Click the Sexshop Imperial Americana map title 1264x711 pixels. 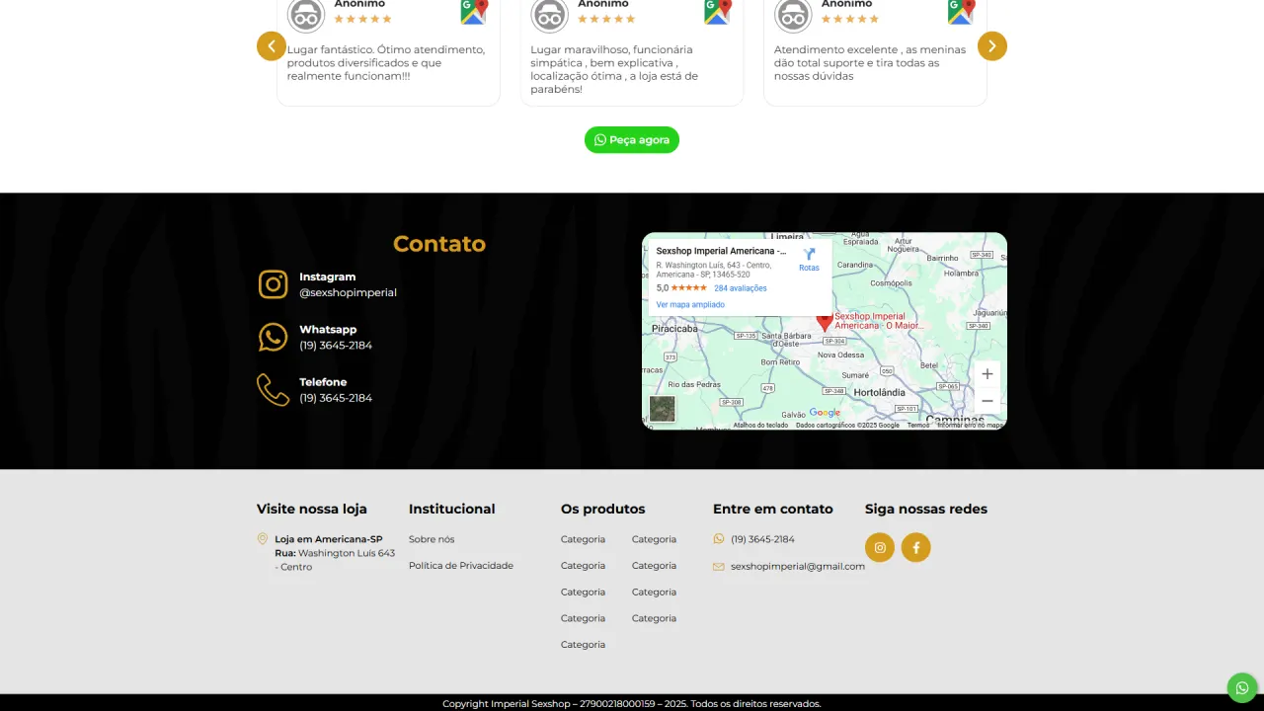click(x=722, y=252)
